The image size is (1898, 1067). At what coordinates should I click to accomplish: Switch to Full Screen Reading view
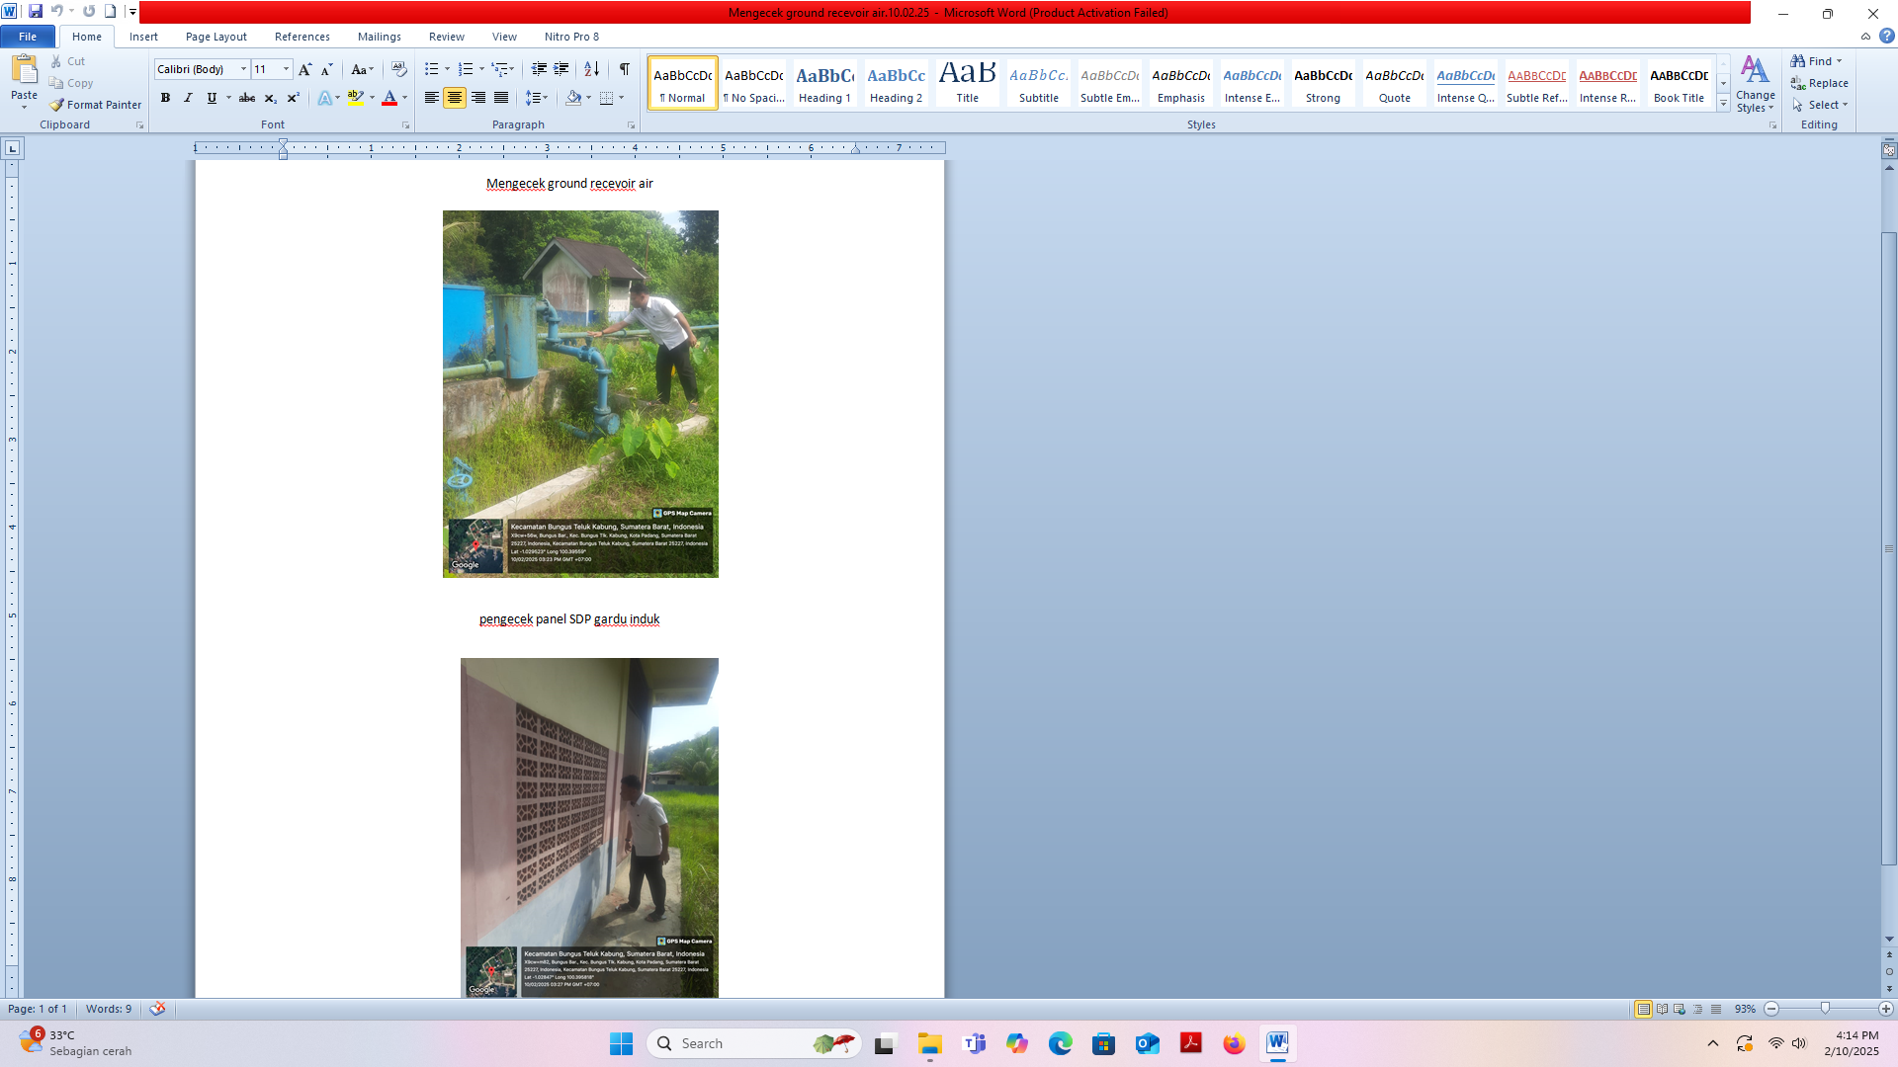(x=1662, y=1009)
